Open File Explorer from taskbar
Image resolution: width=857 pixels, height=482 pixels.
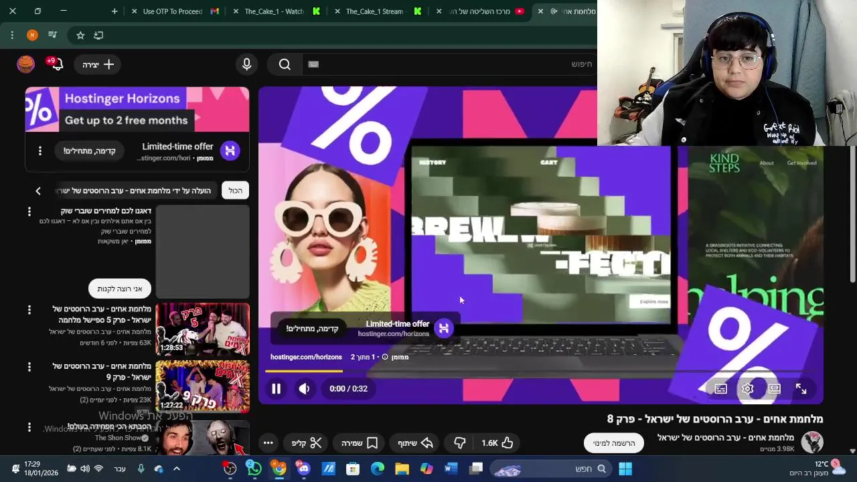tap(402, 469)
